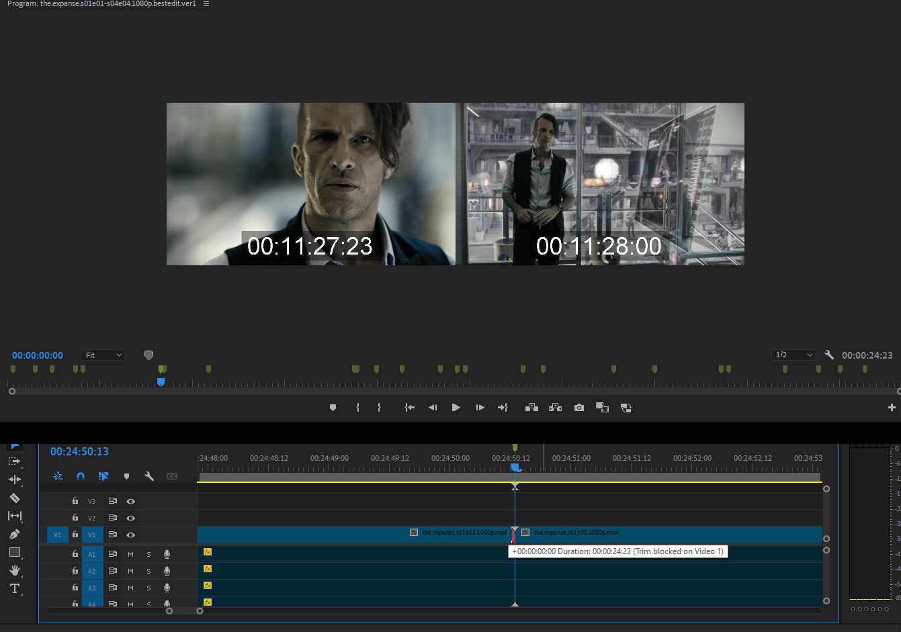Select the Razor tool
Image resolution: width=901 pixels, height=632 pixels.
coord(14,498)
